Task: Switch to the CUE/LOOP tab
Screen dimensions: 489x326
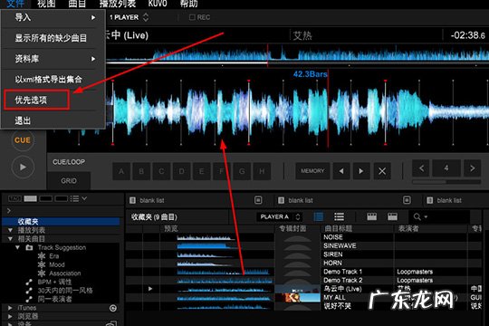Action: pos(69,162)
